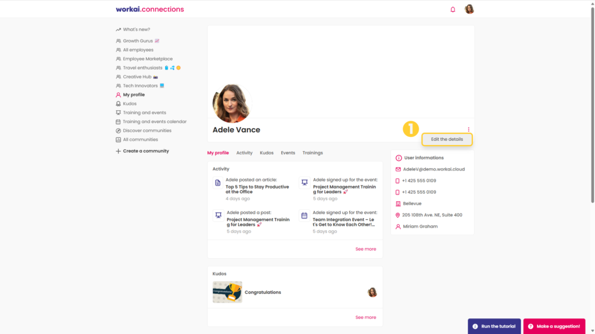Click the Discover communities compass icon
This screenshot has width=595, height=334.
119,130
